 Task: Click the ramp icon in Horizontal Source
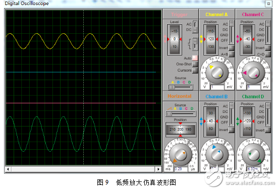169,108
